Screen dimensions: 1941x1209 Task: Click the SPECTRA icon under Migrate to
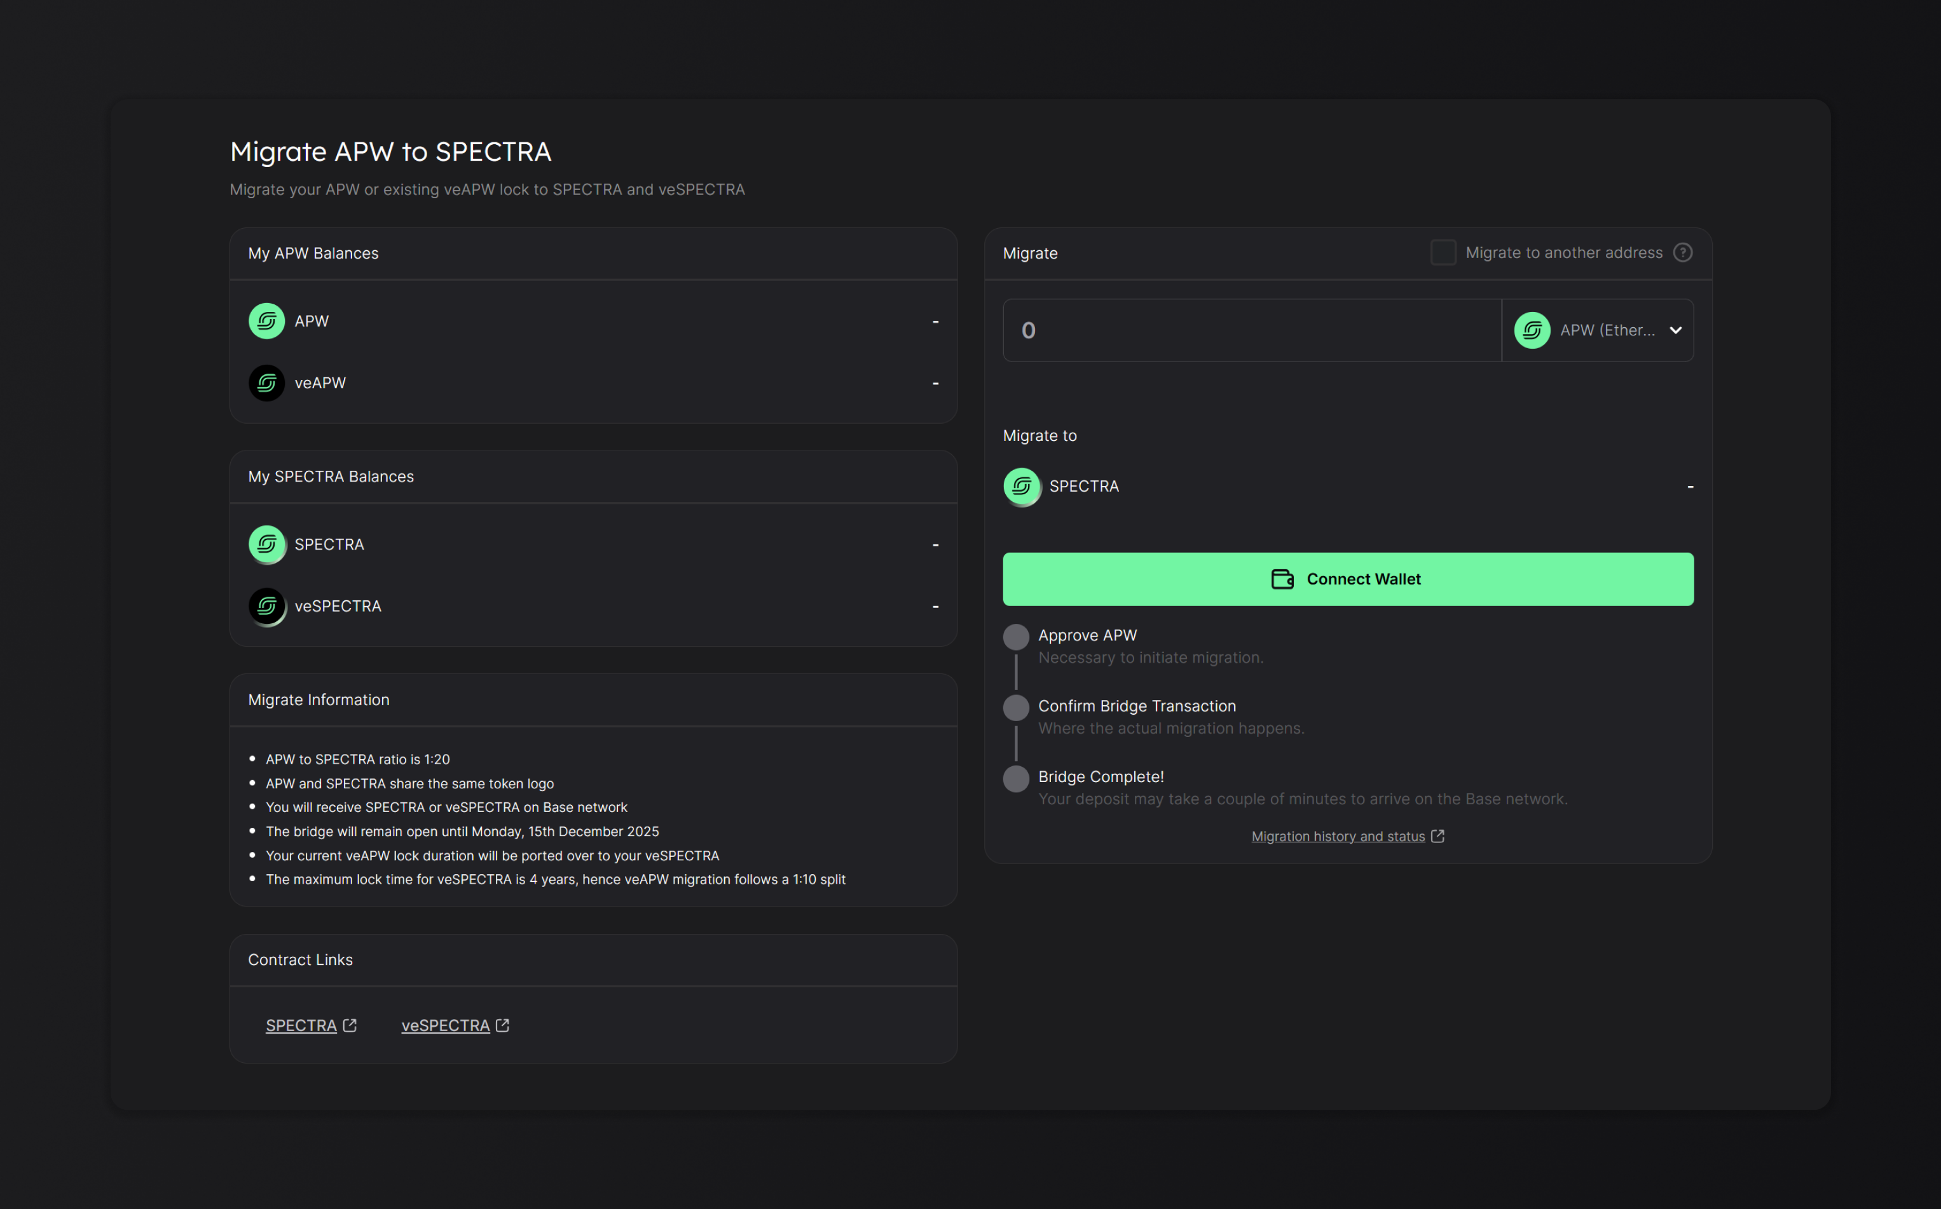click(1022, 486)
